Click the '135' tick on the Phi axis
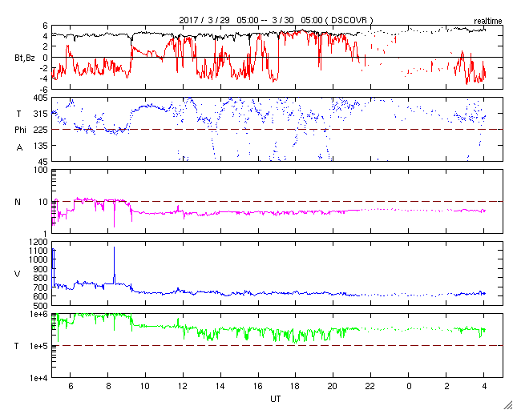 click(x=41, y=146)
